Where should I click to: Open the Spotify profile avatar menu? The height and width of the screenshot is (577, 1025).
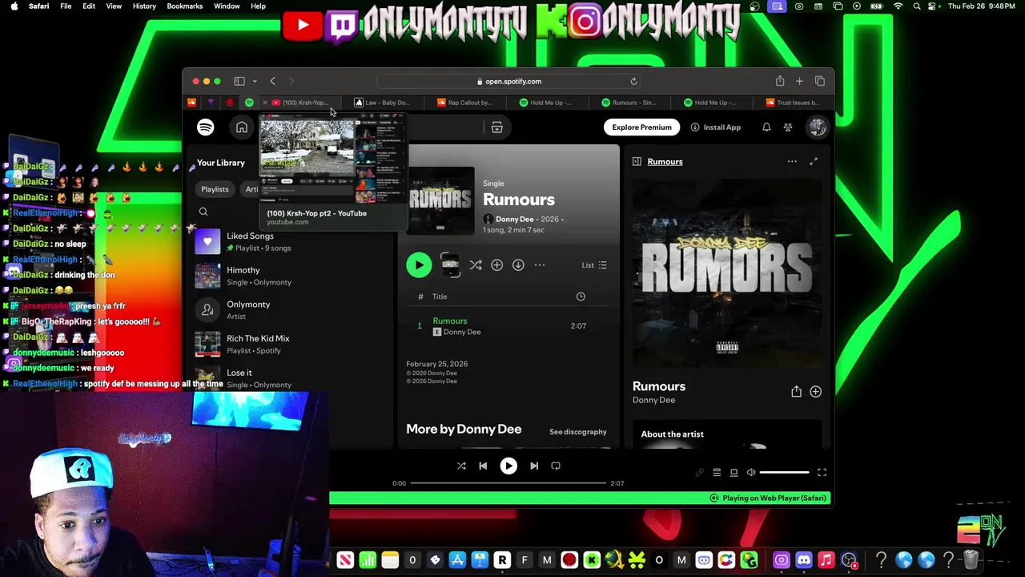tap(817, 127)
